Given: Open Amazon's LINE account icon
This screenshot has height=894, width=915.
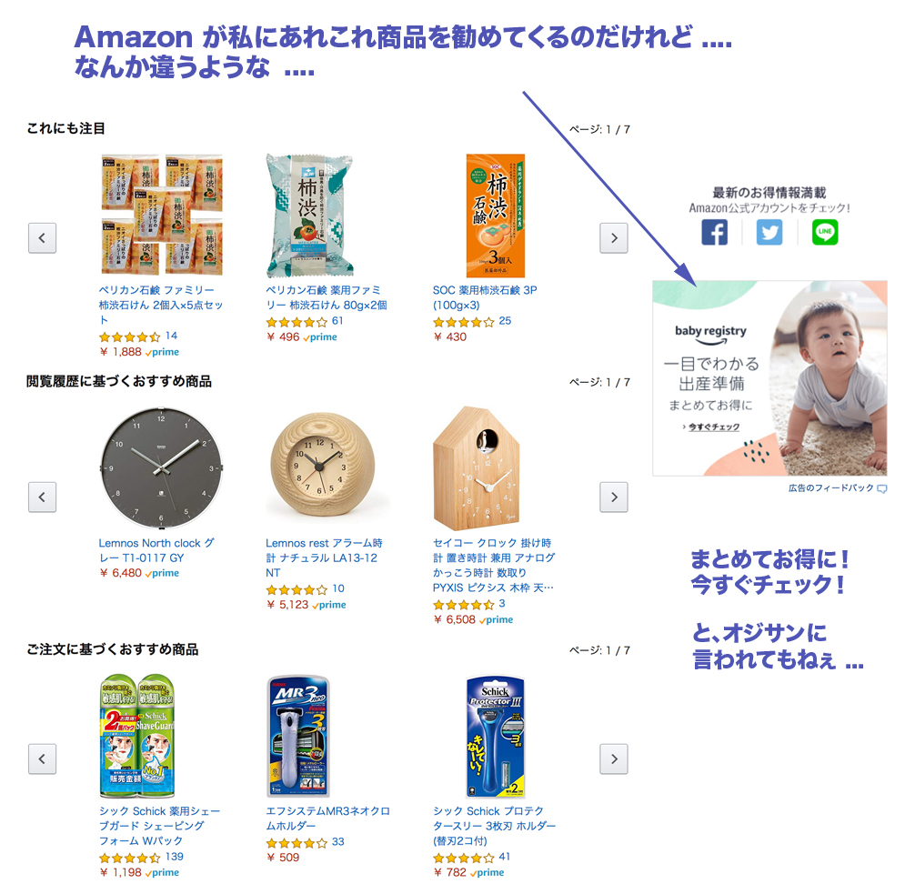Looking at the screenshot, I should tap(825, 232).
